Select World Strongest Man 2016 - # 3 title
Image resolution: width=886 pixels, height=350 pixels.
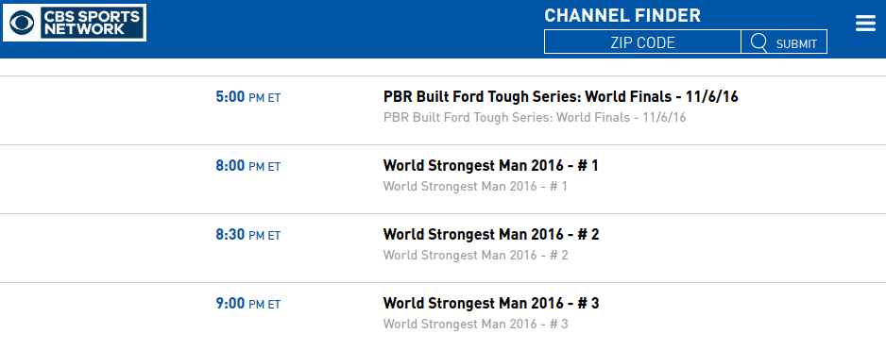tap(491, 303)
